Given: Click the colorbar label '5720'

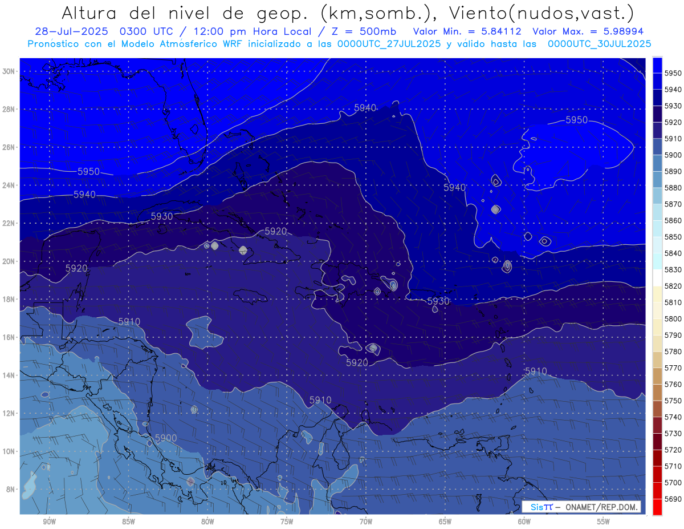Looking at the screenshot, I should [673, 450].
